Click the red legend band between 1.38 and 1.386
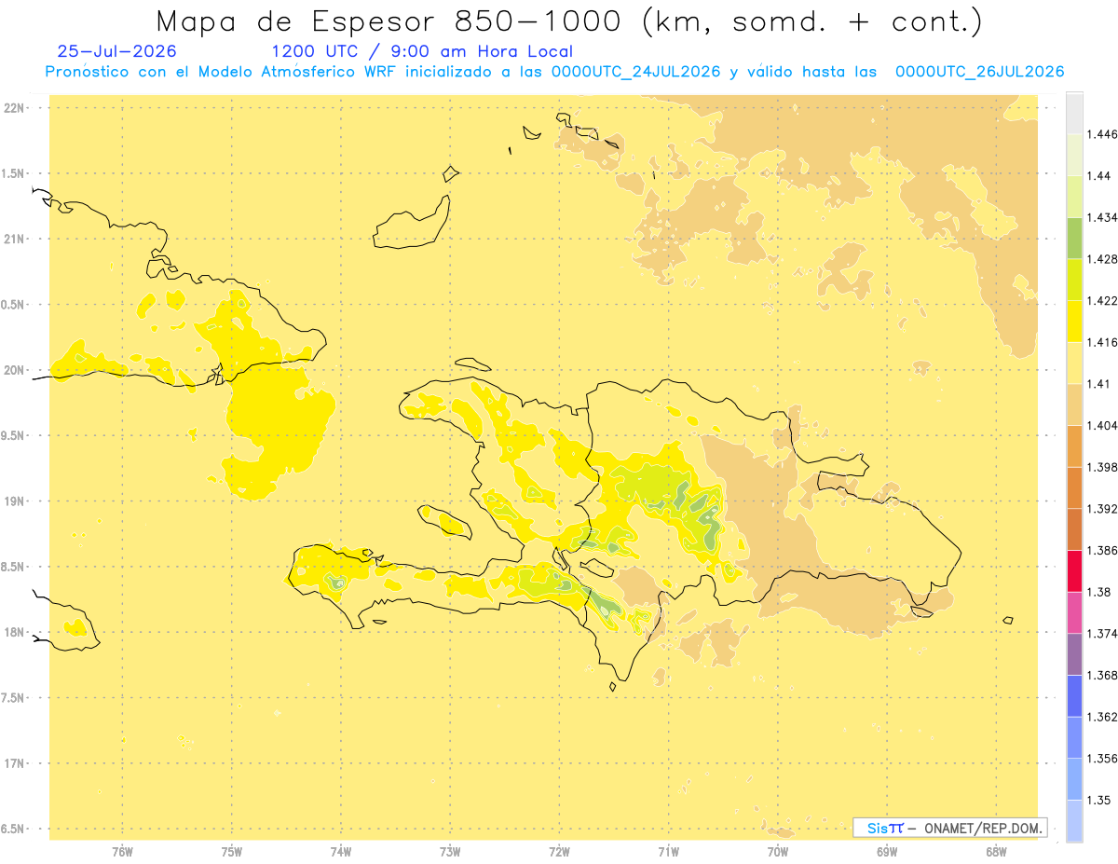Screen dimensions: 1118x864 point(1074,571)
